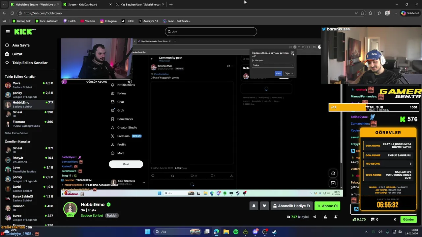Open Windows Start menu
This screenshot has width=422, height=237.
[x=148, y=232]
